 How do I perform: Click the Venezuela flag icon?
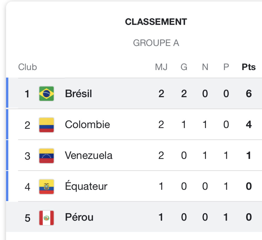[47, 156]
